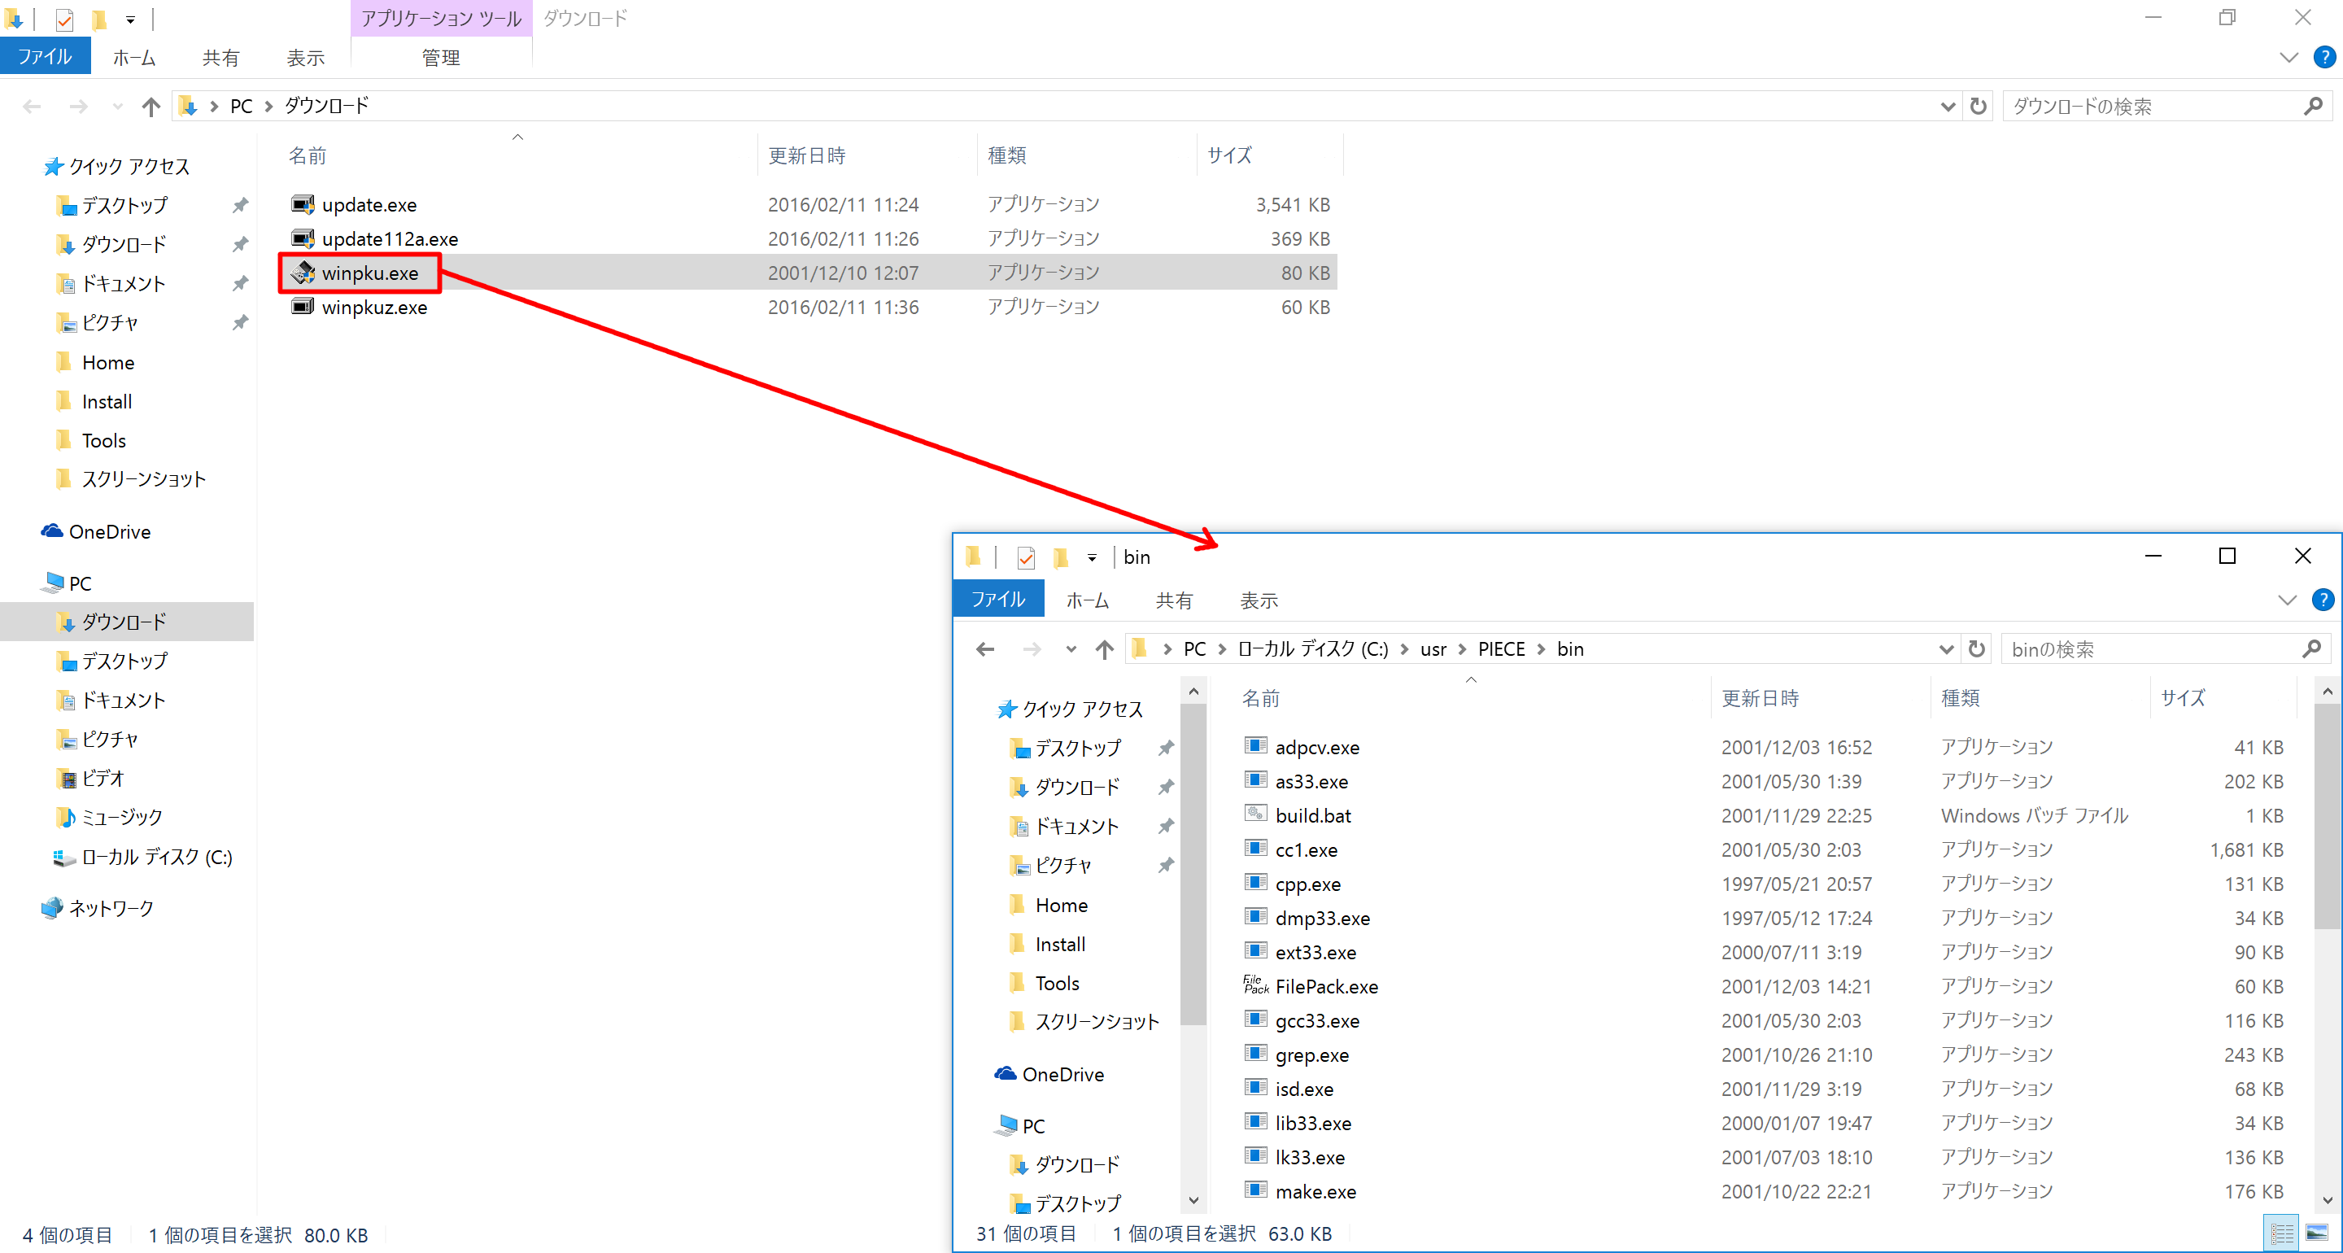The width and height of the screenshot is (2343, 1253).
Task: Open the 共有 tab in Downloads window
Action: [220, 57]
